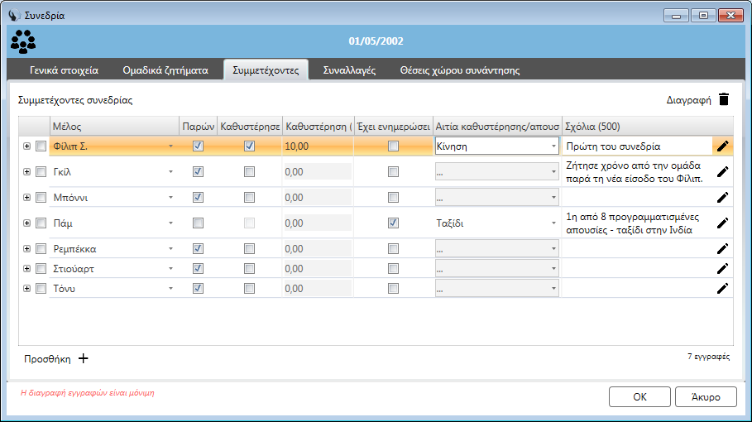Switch to Ομαδικά ζητήματα tab
The height and width of the screenshot is (422, 752).
pos(165,70)
